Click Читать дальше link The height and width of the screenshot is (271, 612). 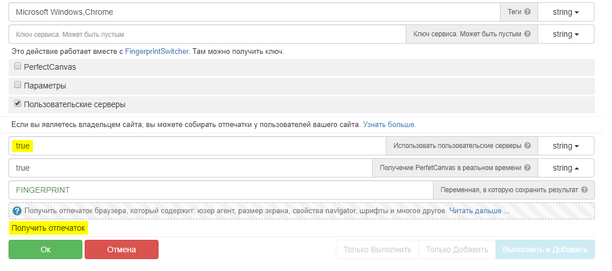pyautogui.click(x=475, y=211)
